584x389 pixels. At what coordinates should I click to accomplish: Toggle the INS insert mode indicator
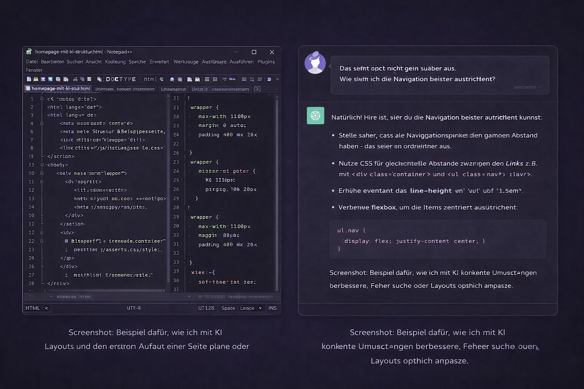point(273,308)
